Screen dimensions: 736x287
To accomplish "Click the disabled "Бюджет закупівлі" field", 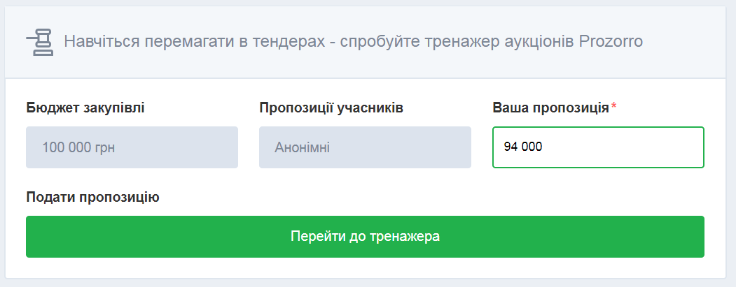I will tap(132, 147).
